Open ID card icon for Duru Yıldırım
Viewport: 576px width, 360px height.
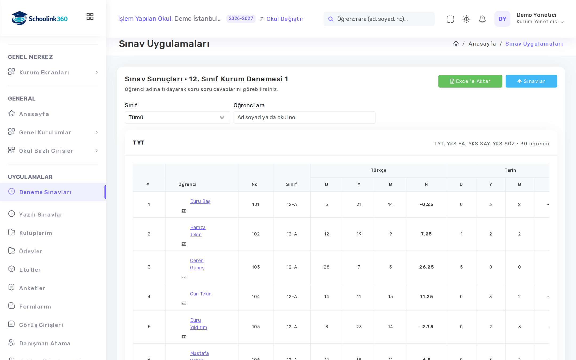pos(184,337)
